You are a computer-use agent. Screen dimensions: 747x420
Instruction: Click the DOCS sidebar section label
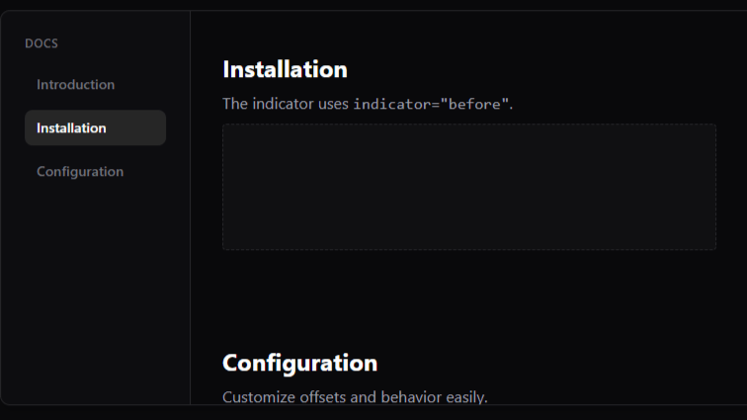click(x=41, y=43)
